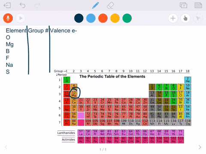Click the 'Element' column header text
Screen dimensions: 206x154
click(16, 30)
